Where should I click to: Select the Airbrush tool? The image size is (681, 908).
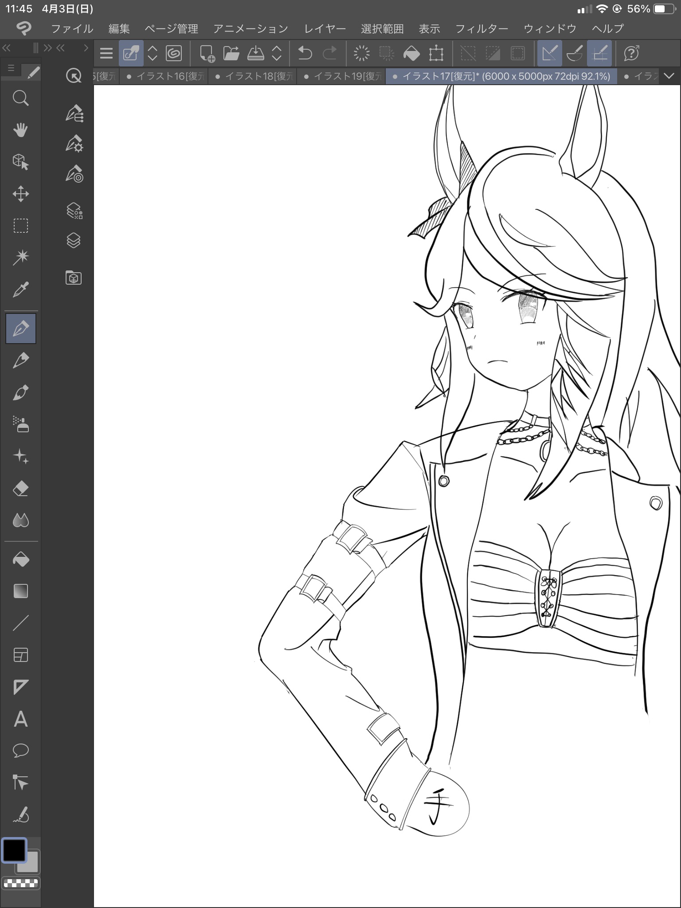coord(20,424)
